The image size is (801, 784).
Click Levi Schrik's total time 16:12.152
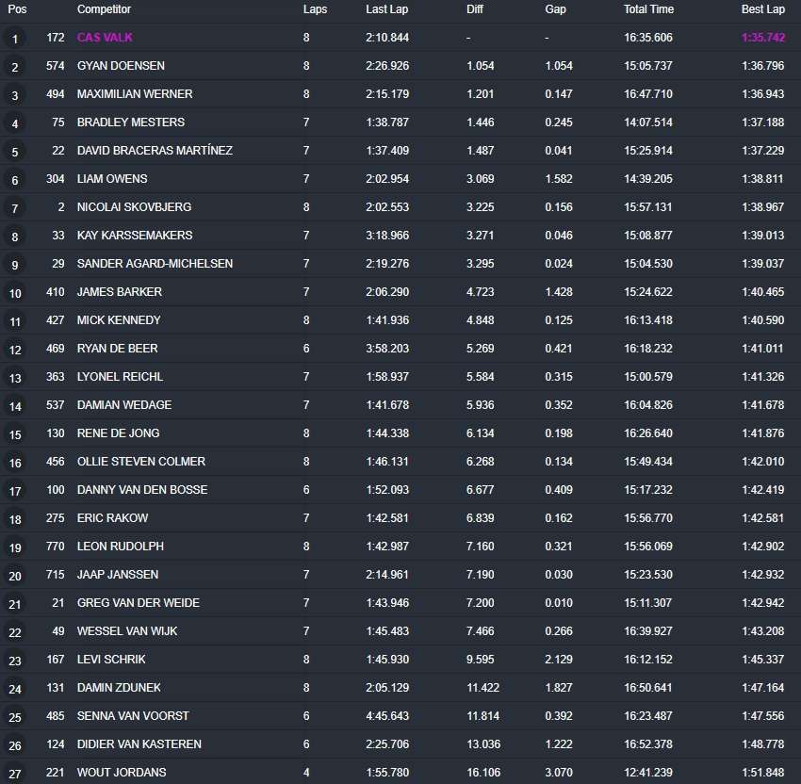pos(647,660)
